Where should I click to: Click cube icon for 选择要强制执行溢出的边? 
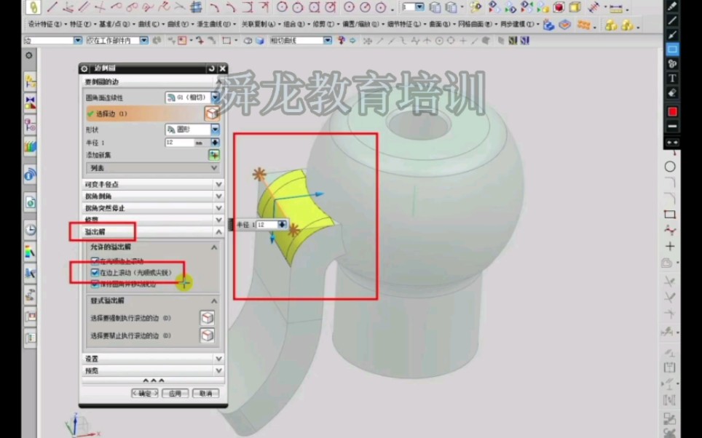coord(208,317)
